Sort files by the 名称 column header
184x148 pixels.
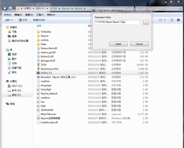(39, 26)
